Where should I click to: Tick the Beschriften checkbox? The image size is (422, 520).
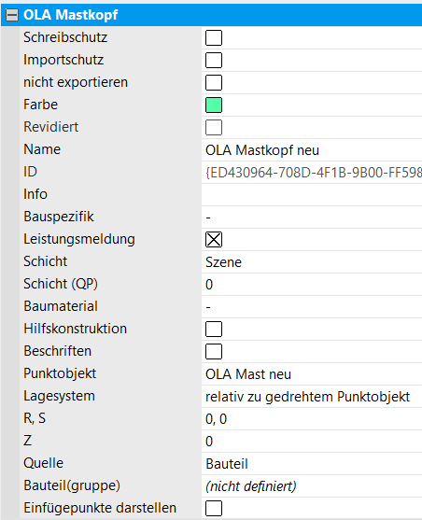tap(214, 352)
